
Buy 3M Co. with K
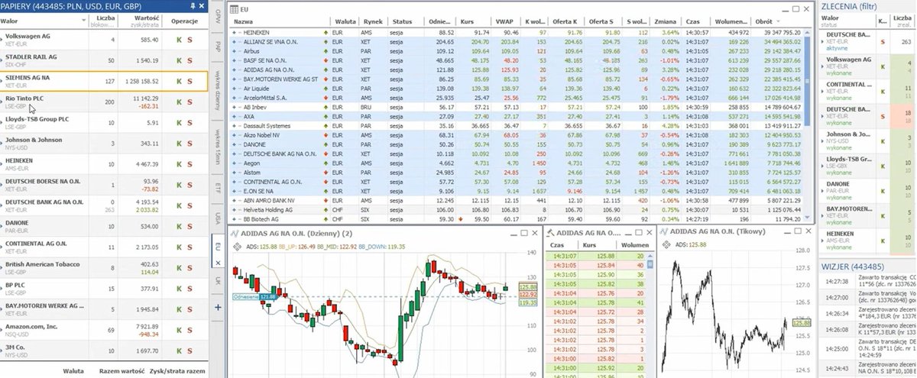177,351
